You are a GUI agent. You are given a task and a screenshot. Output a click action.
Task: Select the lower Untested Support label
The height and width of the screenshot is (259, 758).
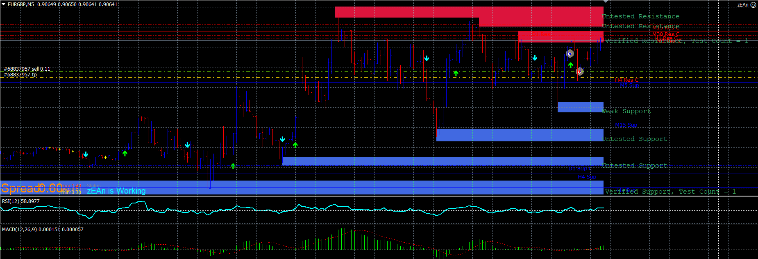635,165
